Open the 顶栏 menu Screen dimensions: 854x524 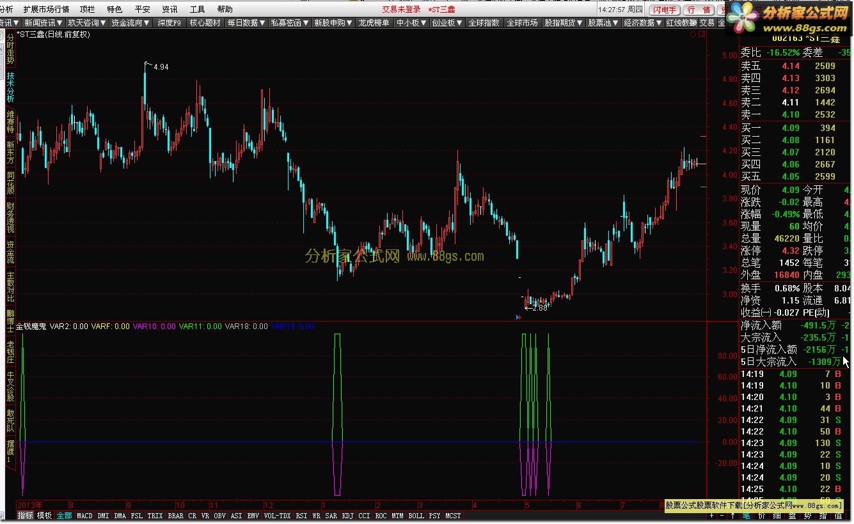pos(88,10)
